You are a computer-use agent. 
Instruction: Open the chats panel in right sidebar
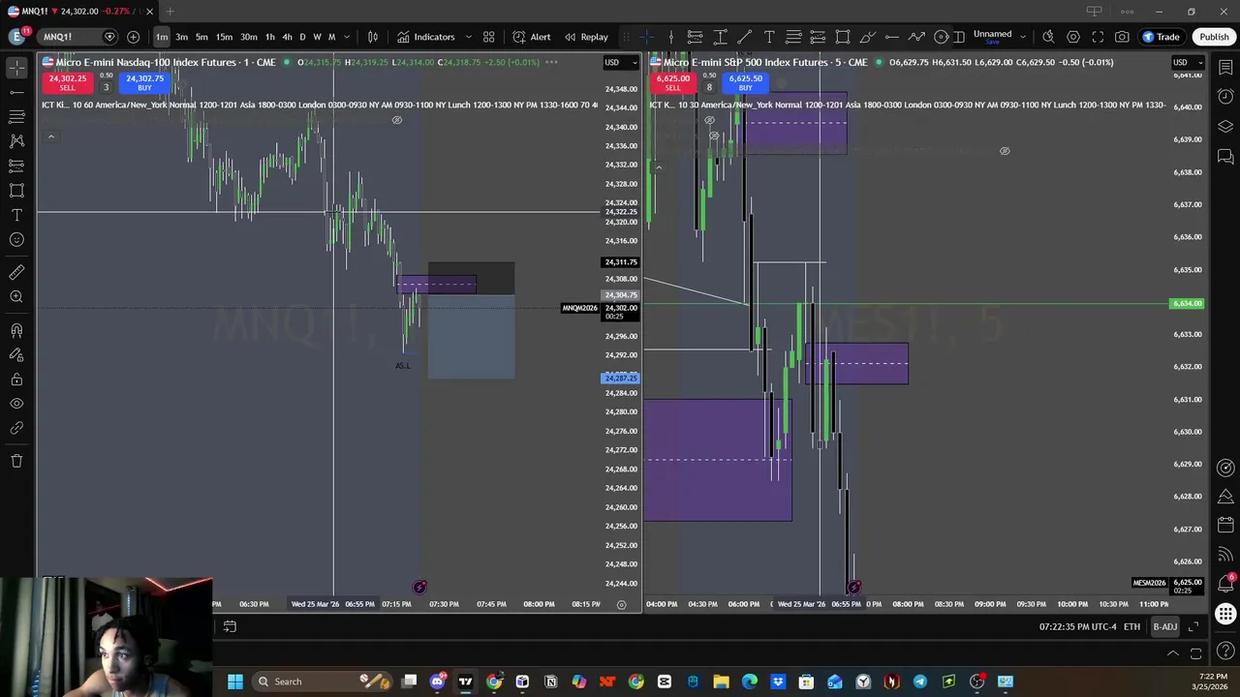click(1225, 157)
